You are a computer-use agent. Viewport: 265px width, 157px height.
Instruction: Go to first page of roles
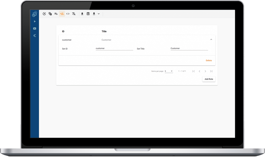click(x=194, y=71)
